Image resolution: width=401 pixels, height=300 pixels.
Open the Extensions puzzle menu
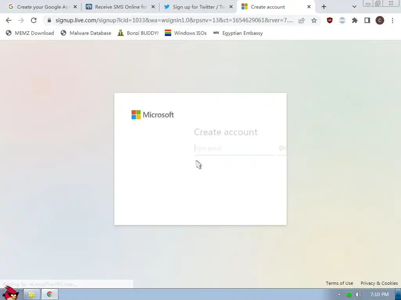pyautogui.click(x=355, y=20)
